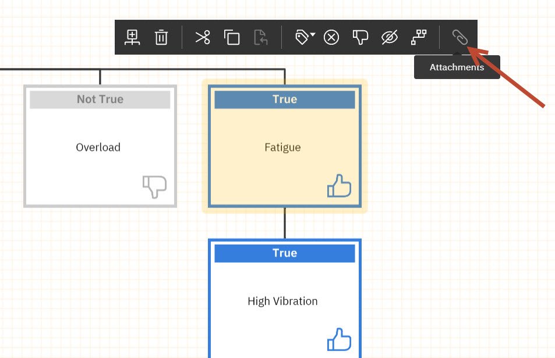Open the tag label icon
Viewport: 555px width, 358px height.
click(302, 37)
